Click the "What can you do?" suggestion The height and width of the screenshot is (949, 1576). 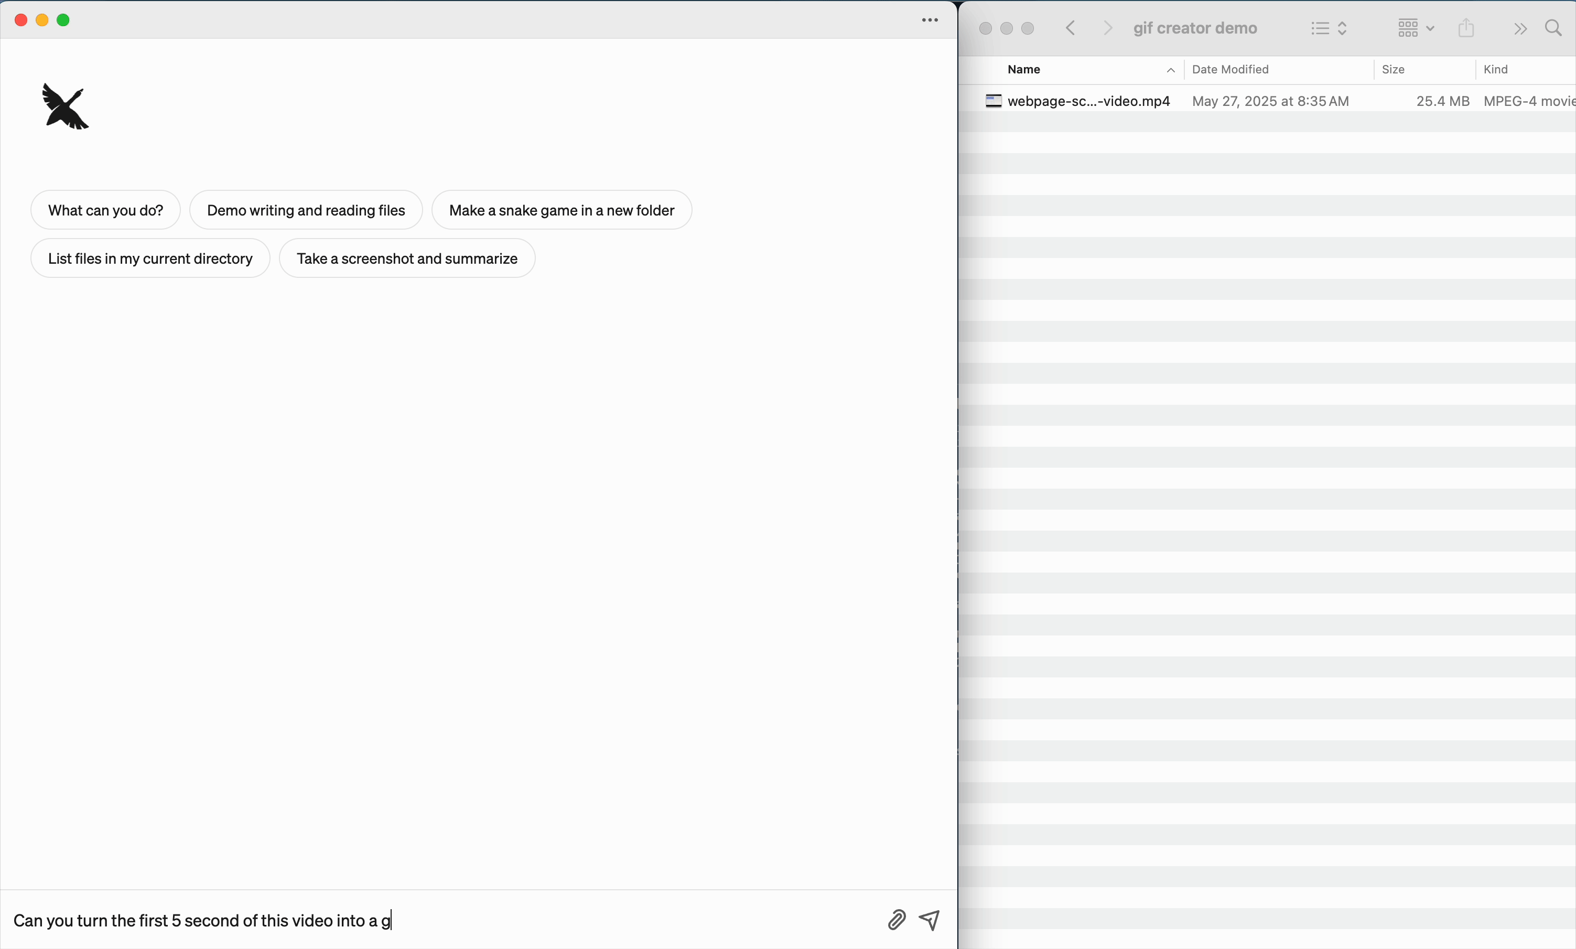105,210
